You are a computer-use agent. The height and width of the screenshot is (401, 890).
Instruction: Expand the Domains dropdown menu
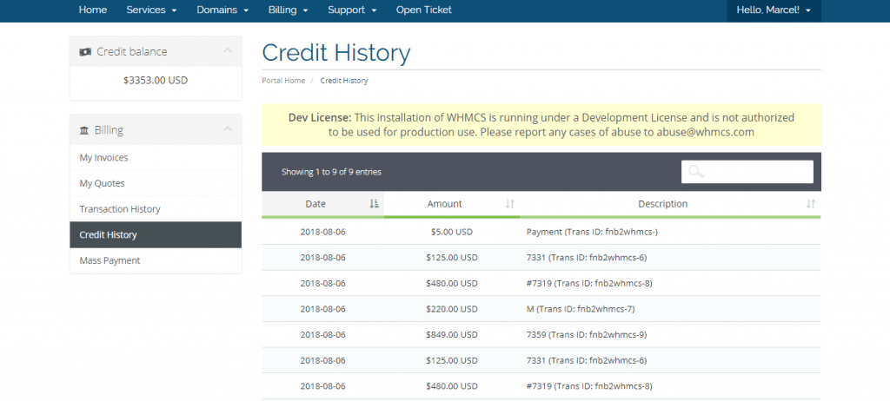[x=222, y=10]
